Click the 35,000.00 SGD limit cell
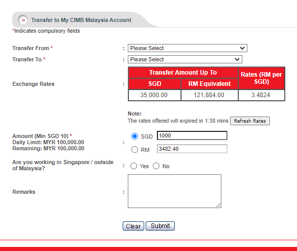Image resolution: width=297 pixels, height=251 pixels. 154,95
